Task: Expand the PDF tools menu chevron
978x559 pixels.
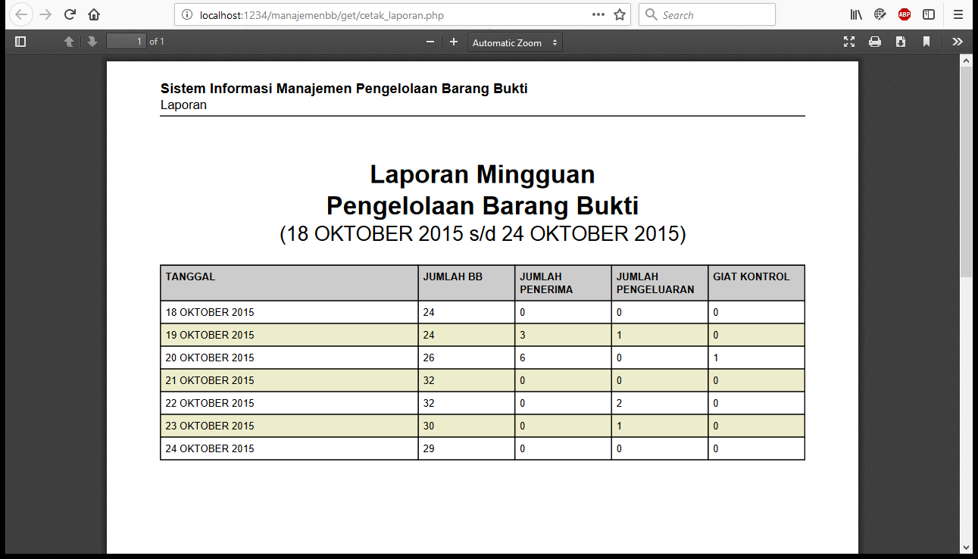Action: pos(958,42)
